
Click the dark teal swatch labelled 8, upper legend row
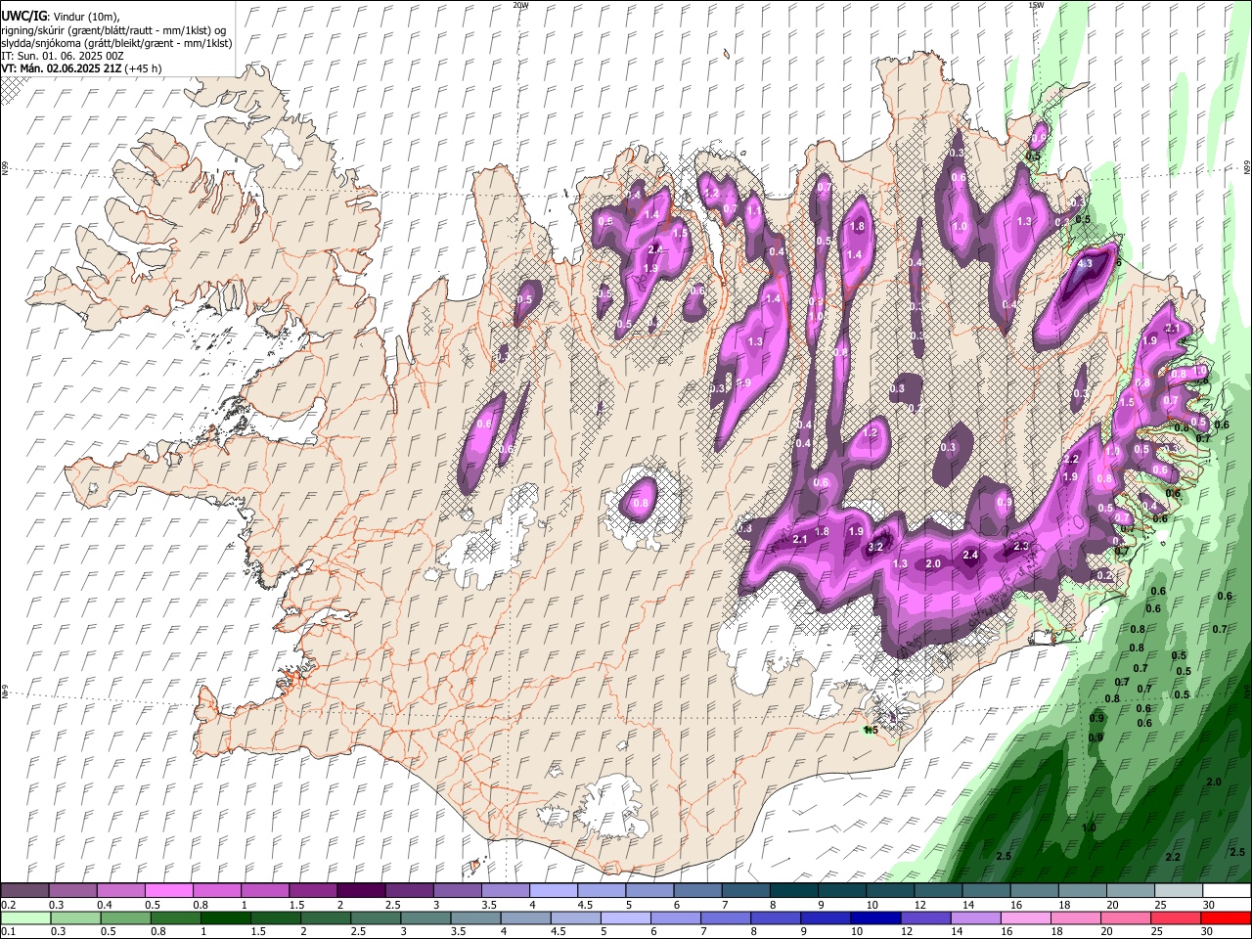click(794, 890)
